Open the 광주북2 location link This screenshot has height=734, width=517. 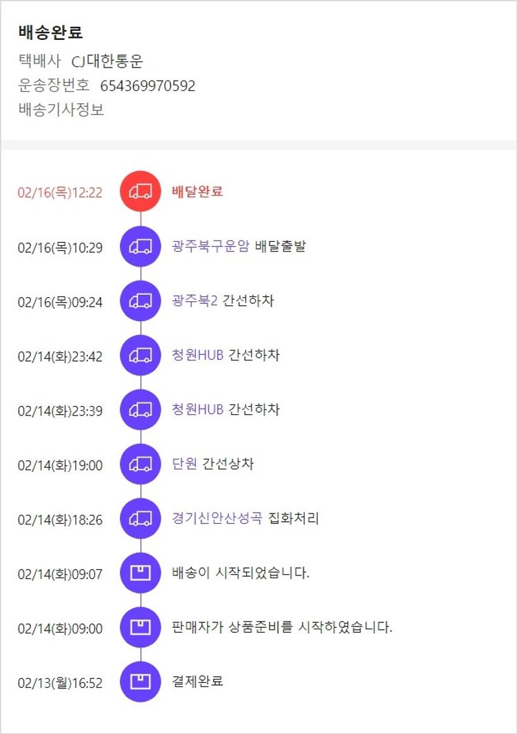click(x=194, y=300)
